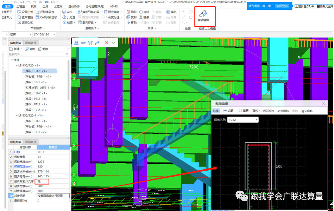Click the 梯段宽度 value 1275

click(x=53, y=162)
